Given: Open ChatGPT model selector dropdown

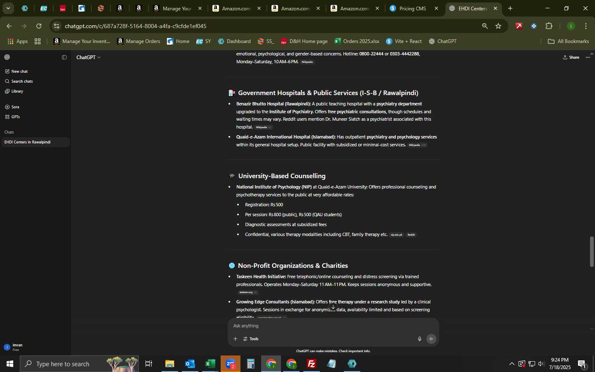Looking at the screenshot, I should pyautogui.click(x=88, y=57).
